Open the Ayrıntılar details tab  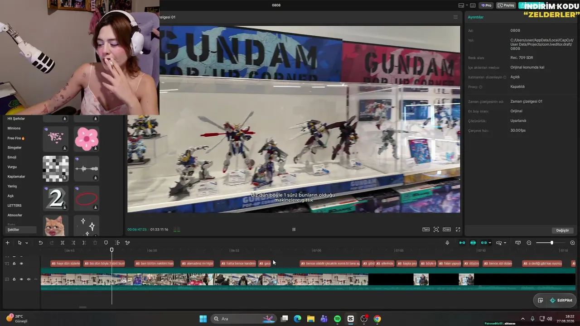pos(476,17)
